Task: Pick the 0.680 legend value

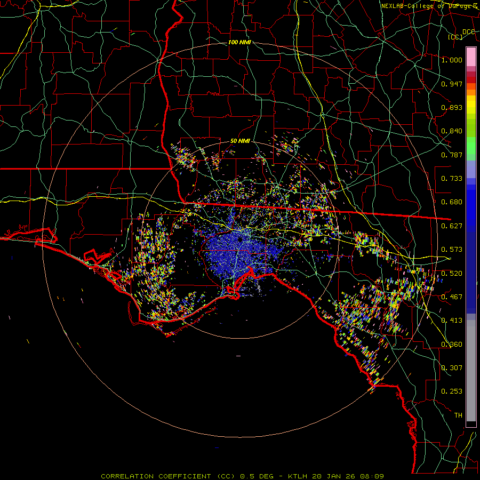Action: click(x=452, y=202)
